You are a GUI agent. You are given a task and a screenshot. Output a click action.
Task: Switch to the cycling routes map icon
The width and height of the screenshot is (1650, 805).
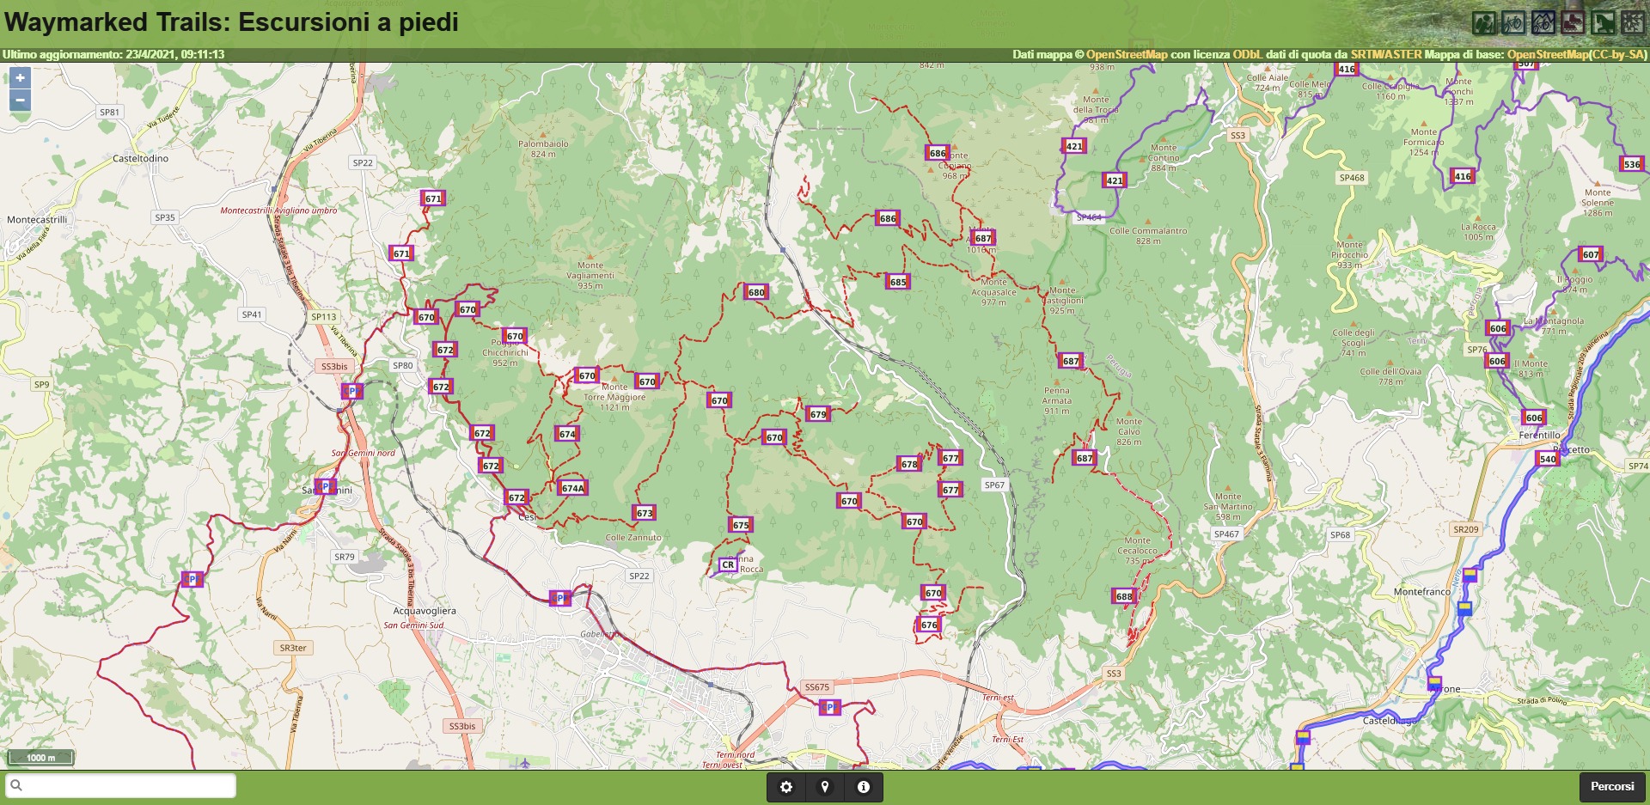click(x=1513, y=21)
